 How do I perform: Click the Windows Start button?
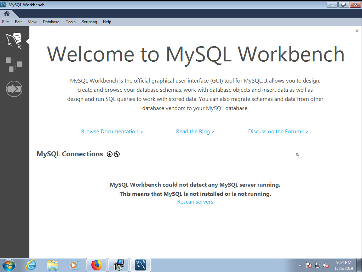(x=8, y=265)
